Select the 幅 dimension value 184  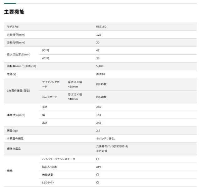tap(98, 115)
